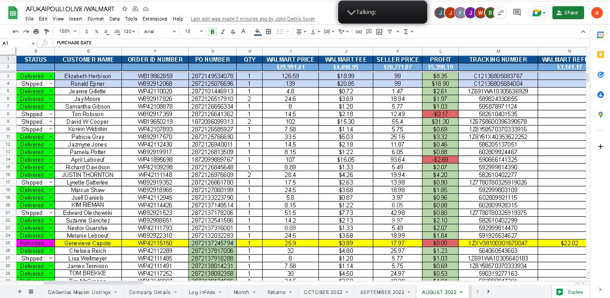Format as currency with dollar icon

point(88,32)
